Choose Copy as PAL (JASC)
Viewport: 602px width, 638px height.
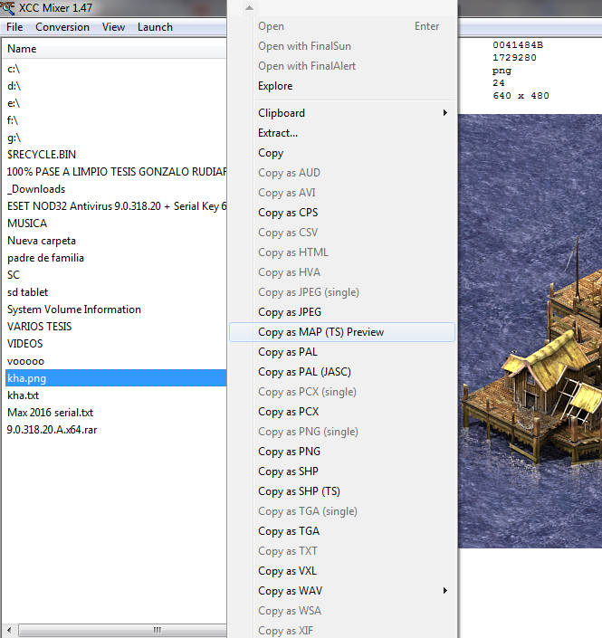[x=342, y=372]
